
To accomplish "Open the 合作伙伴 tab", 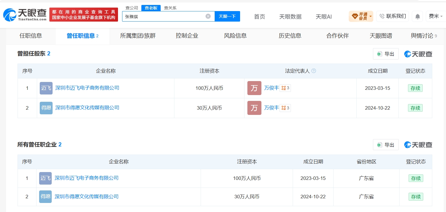I will (x=338, y=36).
